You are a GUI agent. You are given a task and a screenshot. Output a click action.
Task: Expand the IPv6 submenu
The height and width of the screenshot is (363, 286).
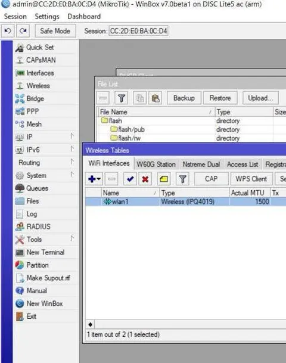46,150
